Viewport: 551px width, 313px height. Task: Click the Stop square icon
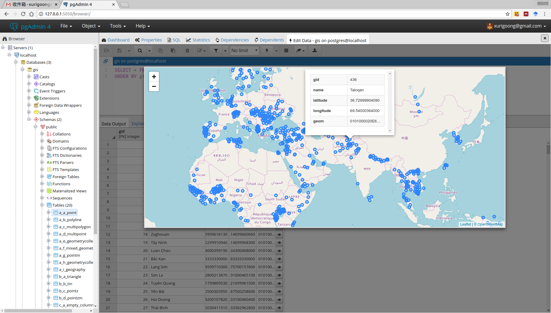tap(286, 51)
